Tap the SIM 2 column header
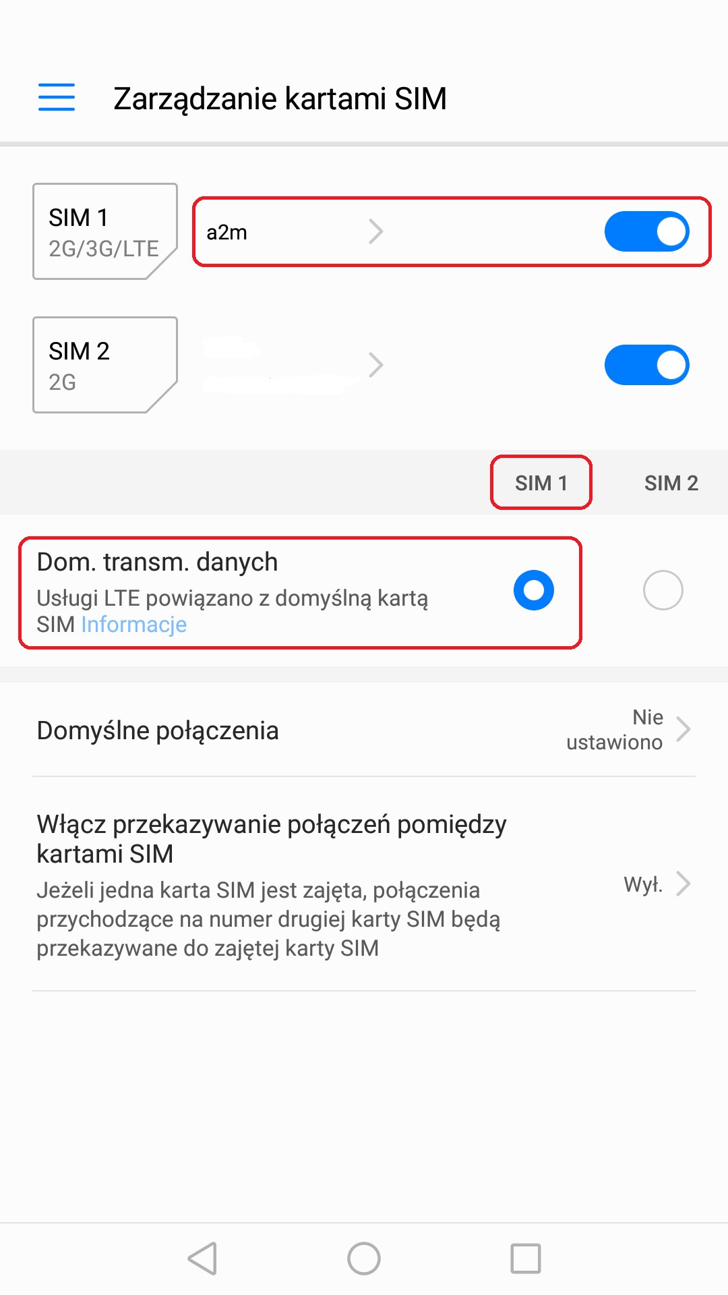The width and height of the screenshot is (728, 1295). pyautogui.click(x=671, y=483)
